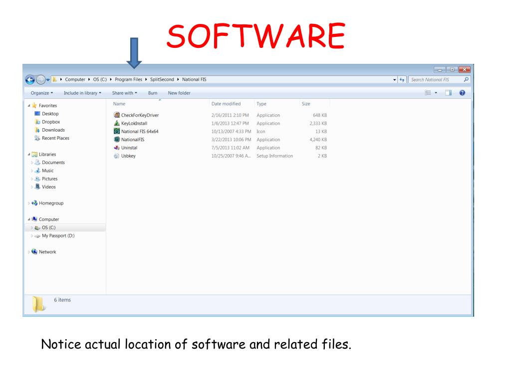
Task: Select National FIS in the breadcrumb
Action: tap(194, 79)
